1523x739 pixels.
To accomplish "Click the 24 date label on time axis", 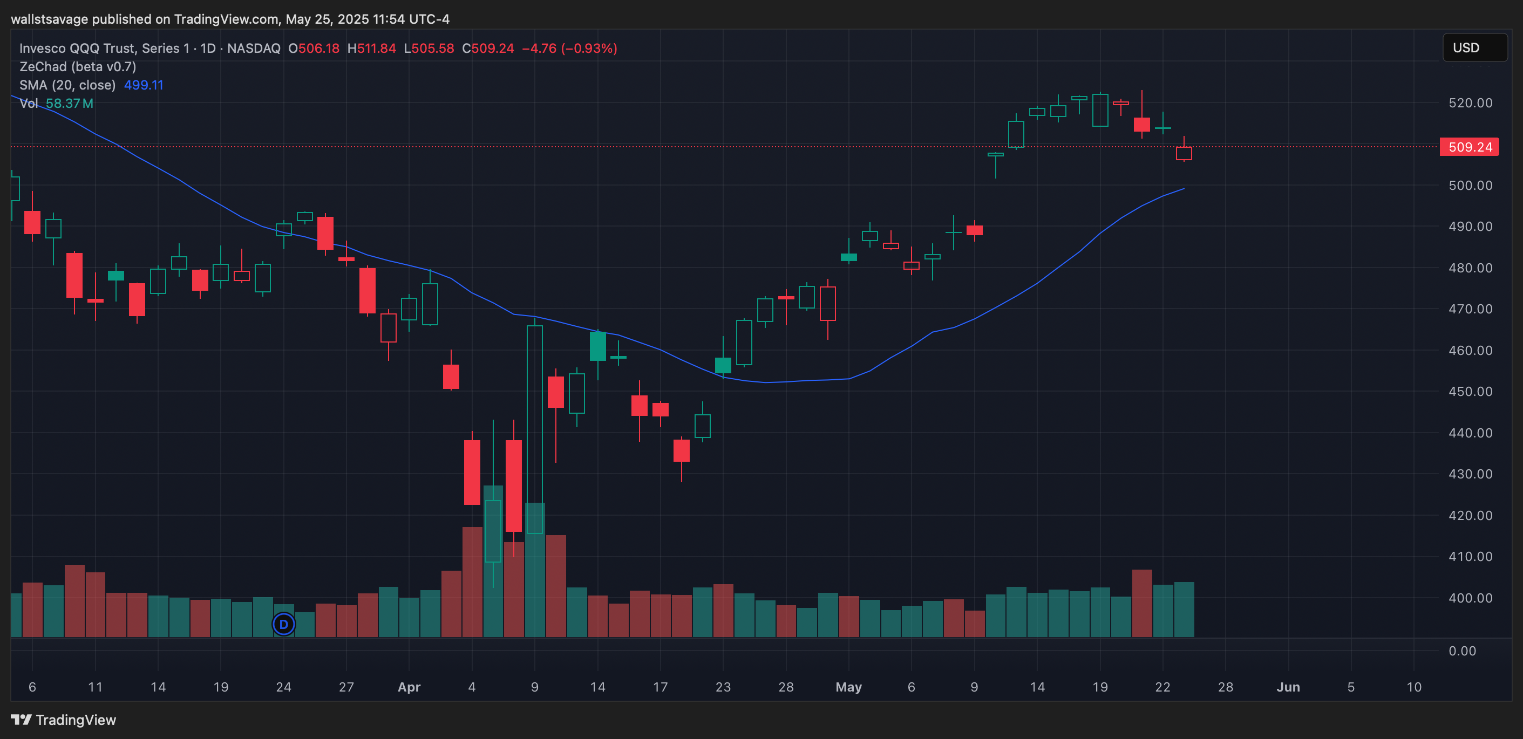I will click(x=284, y=687).
